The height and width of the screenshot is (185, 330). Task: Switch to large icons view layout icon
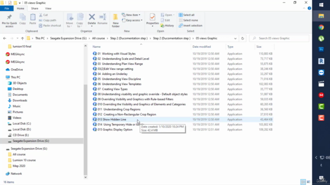point(308,181)
